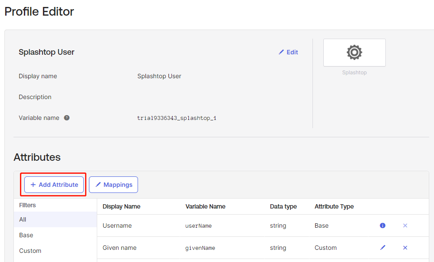
Task: Remove the Given name attribute X icon
Action: coord(405,248)
